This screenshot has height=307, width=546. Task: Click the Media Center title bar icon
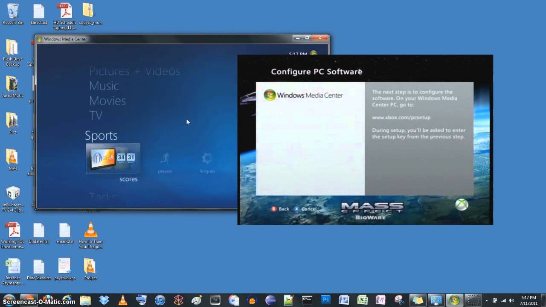(40, 39)
